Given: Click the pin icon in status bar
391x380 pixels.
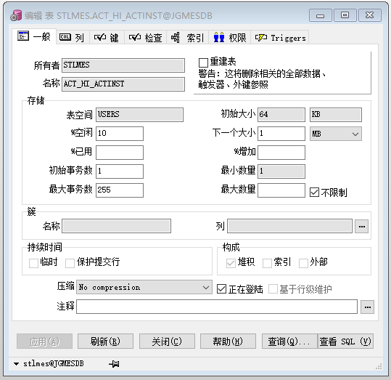Looking at the screenshot, I should point(114,364).
